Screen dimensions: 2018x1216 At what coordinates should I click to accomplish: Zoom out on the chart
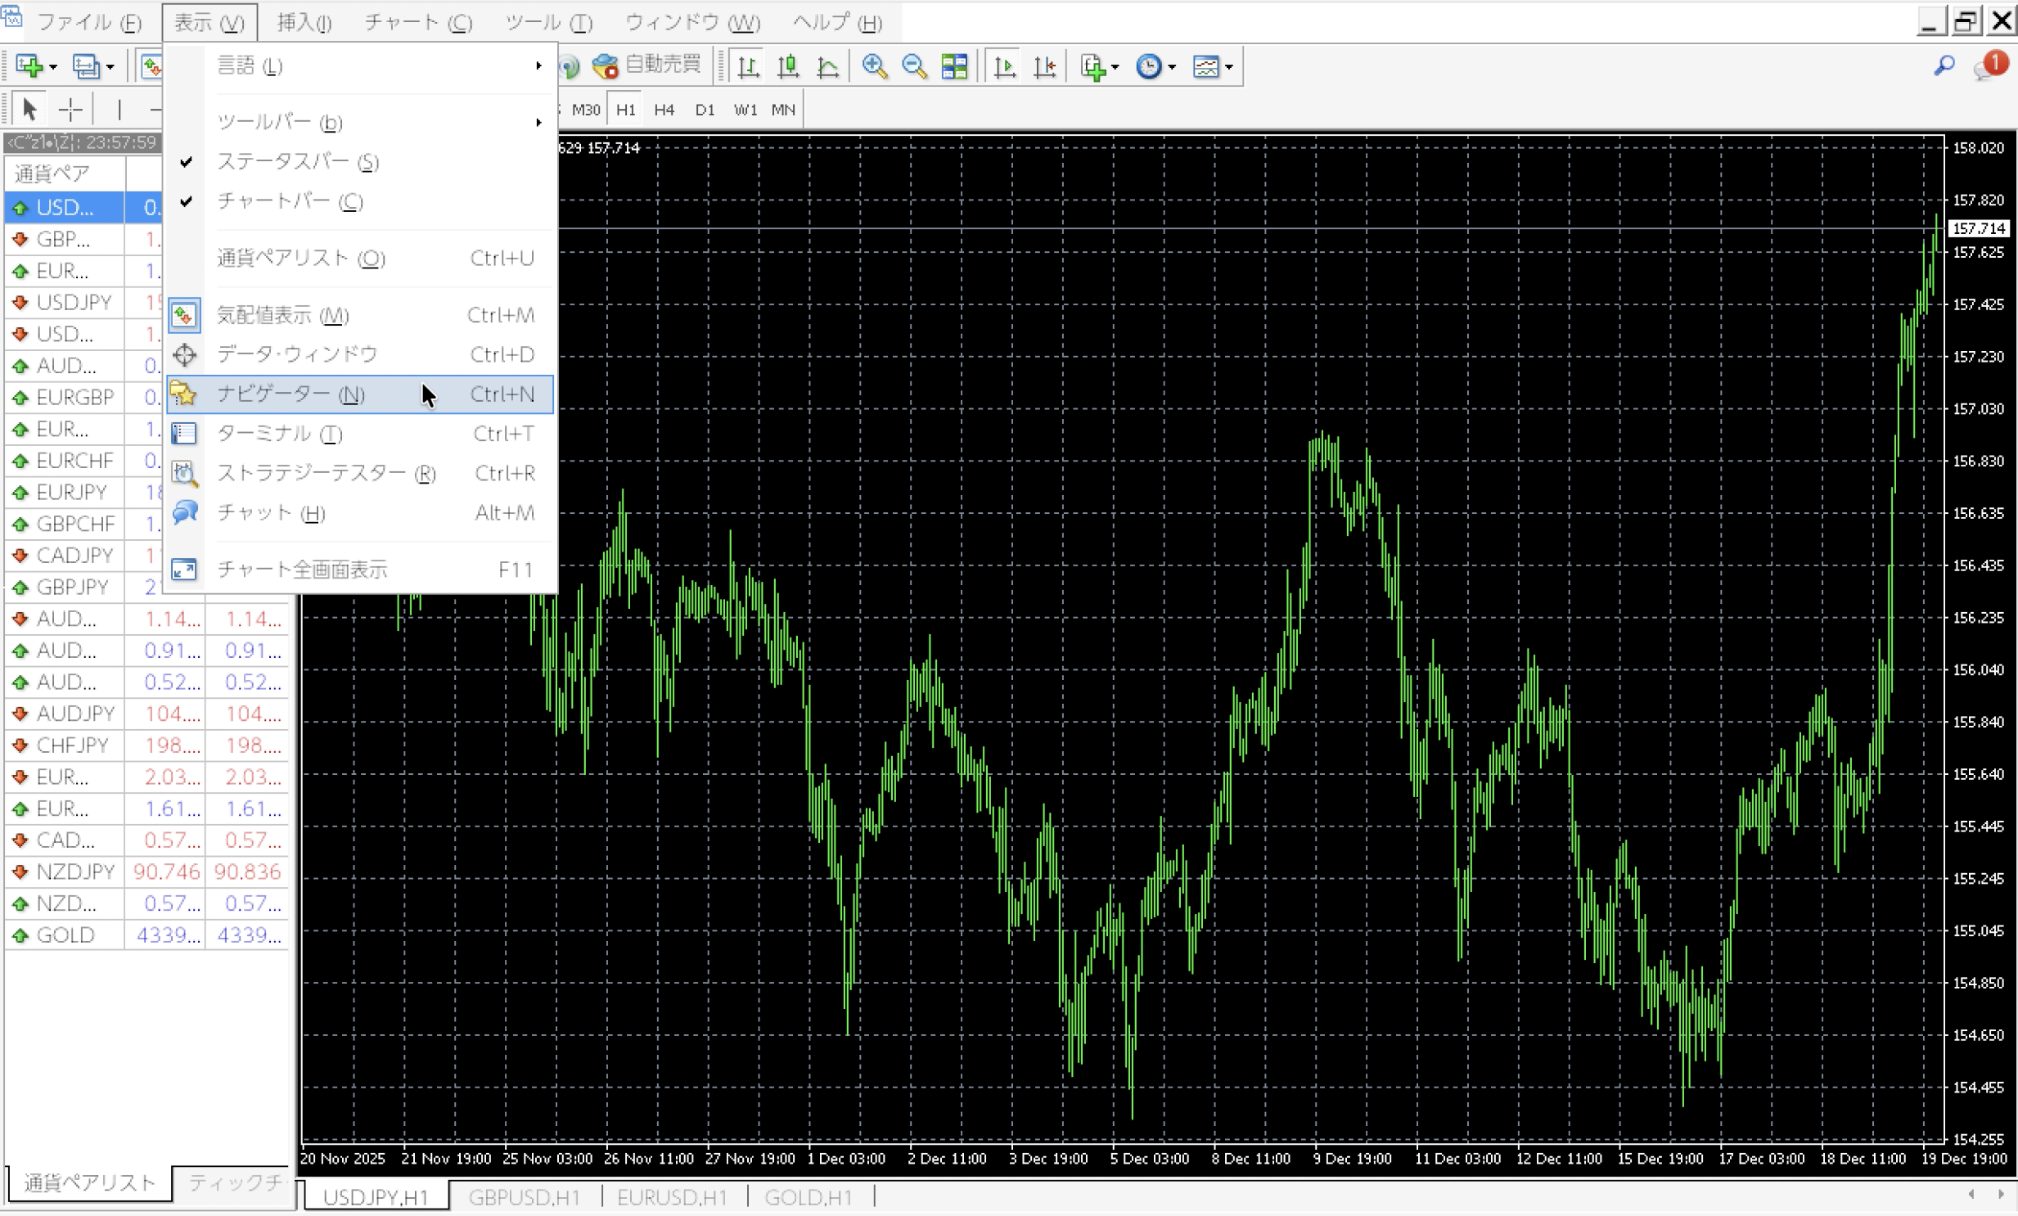pyautogui.click(x=914, y=66)
